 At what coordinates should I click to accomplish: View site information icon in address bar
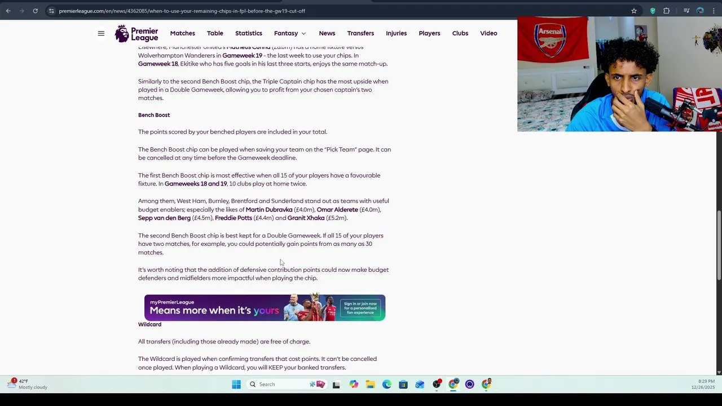pyautogui.click(x=51, y=11)
